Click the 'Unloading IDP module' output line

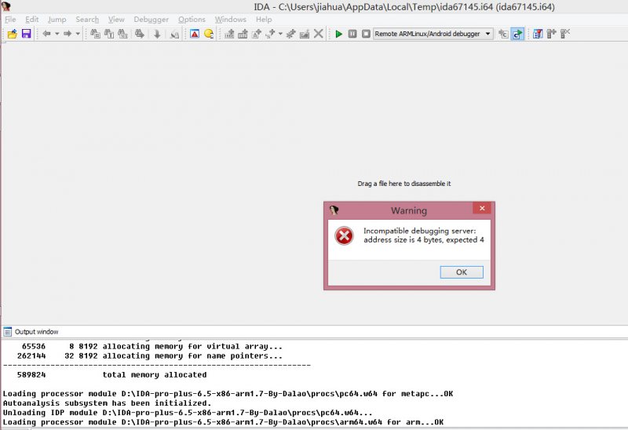click(x=188, y=413)
